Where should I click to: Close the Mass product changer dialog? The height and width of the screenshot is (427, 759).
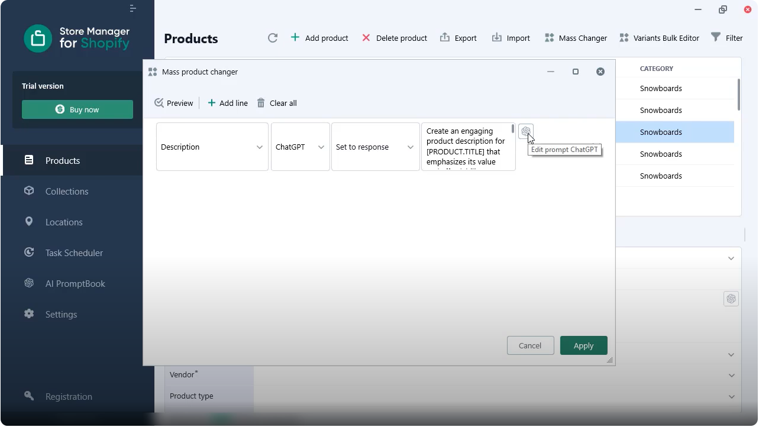[x=600, y=72]
